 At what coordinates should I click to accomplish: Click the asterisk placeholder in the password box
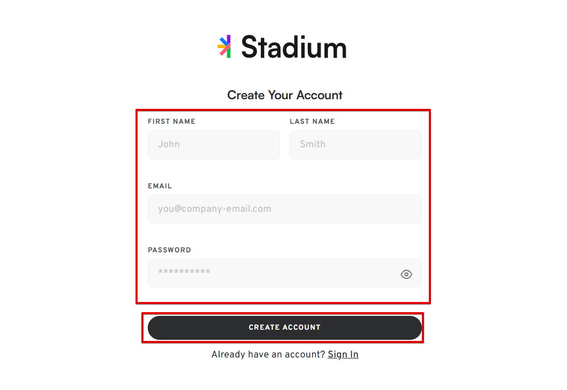tap(184, 272)
